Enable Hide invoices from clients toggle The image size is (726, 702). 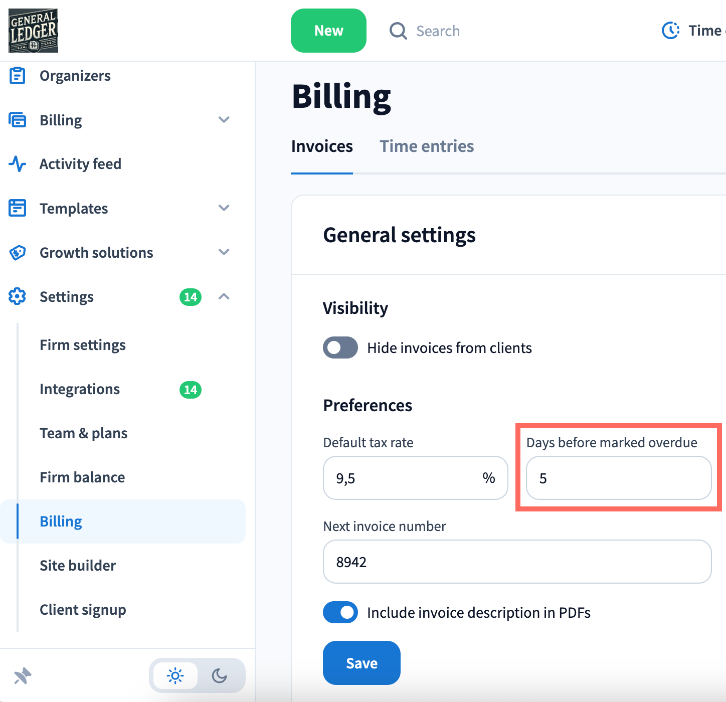tap(340, 347)
